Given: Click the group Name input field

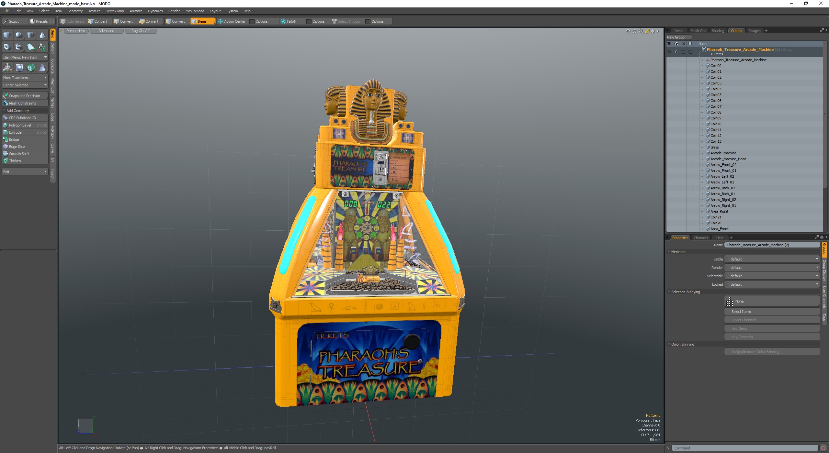Looking at the screenshot, I should [x=772, y=245].
